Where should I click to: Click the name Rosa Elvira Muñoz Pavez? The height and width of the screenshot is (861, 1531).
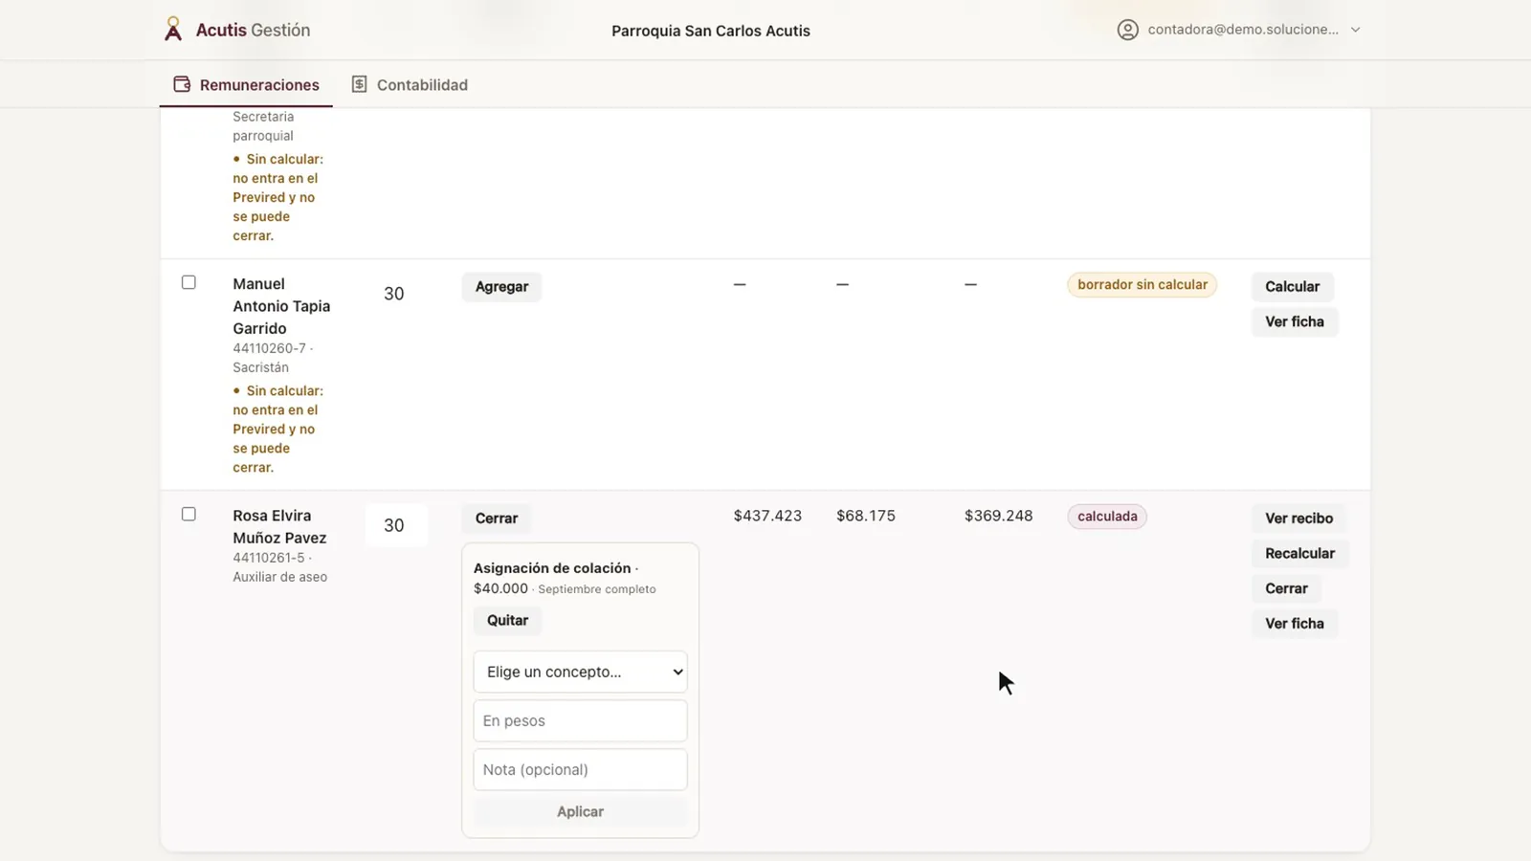(x=279, y=526)
